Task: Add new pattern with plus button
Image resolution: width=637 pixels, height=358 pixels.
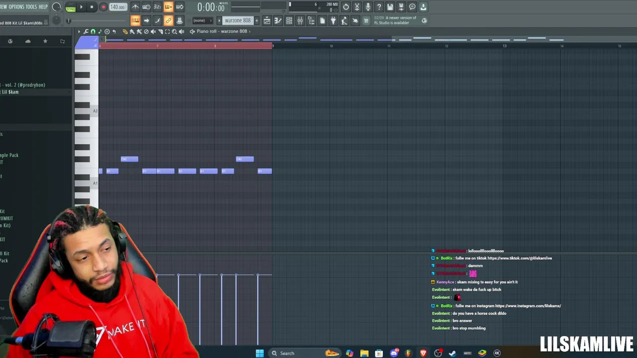Action: click(x=257, y=20)
